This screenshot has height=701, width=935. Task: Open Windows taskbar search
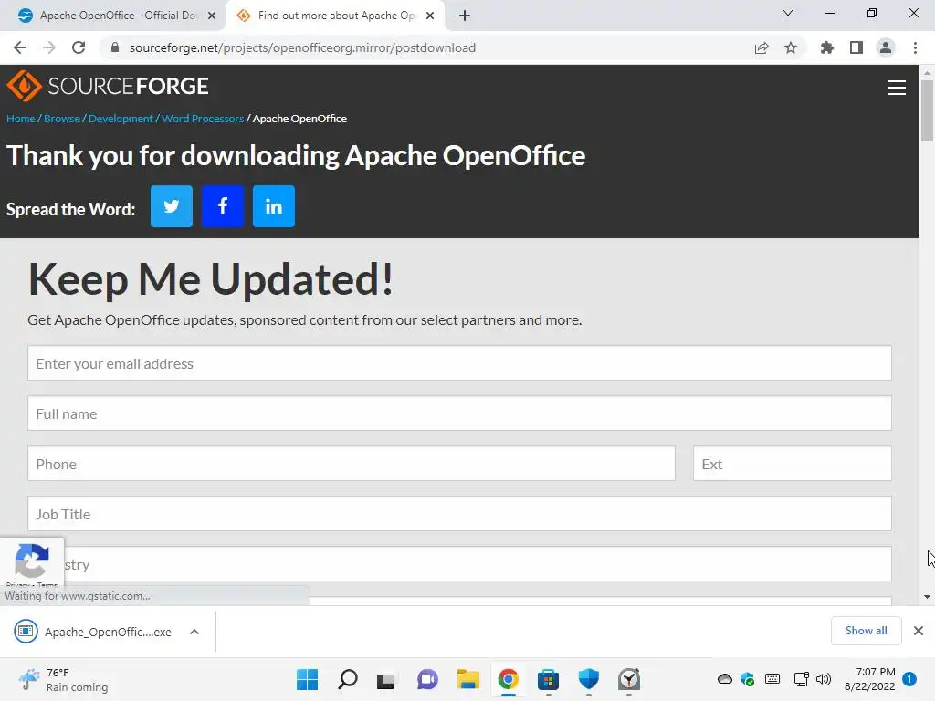(x=348, y=679)
